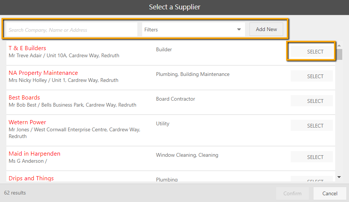Screen dimensions: 349x202
Task: Open the Maid in Harpenden link
Action: click(34, 154)
